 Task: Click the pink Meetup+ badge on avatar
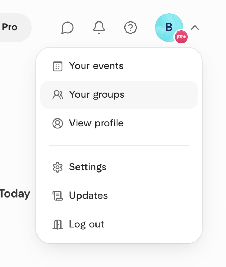coord(181,37)
